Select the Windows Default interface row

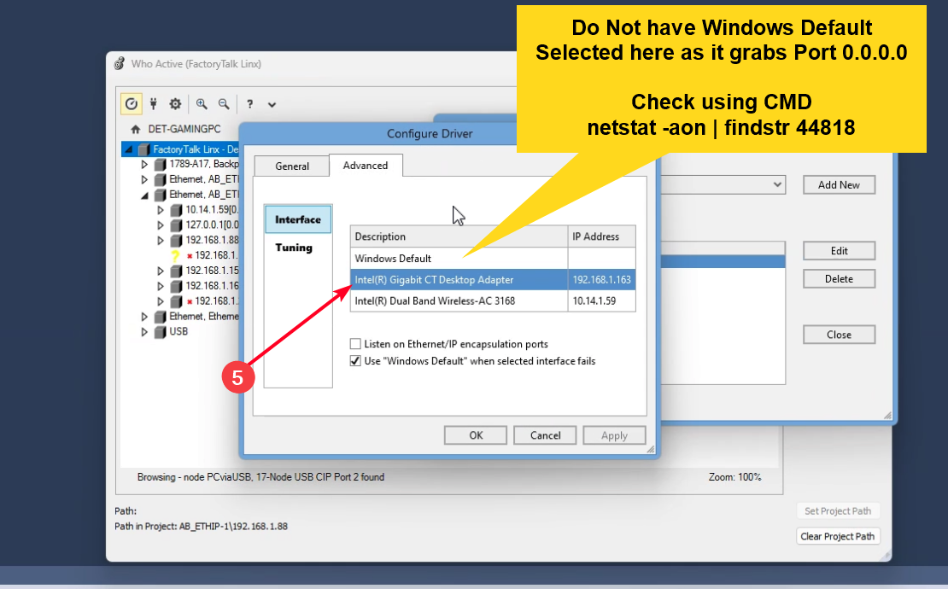pos(493,258)
